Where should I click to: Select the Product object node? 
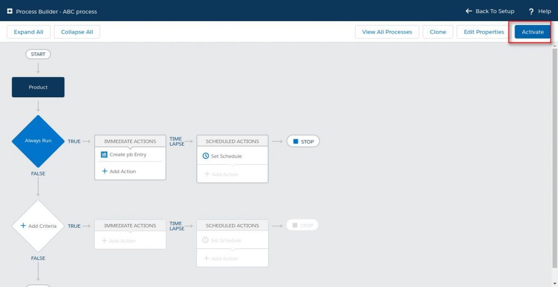[38, 87]
